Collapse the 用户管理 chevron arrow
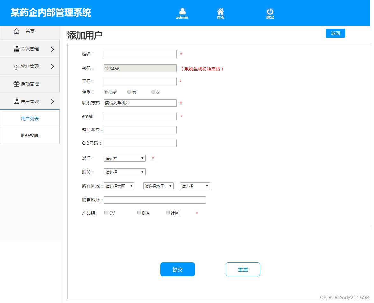 point(53,101)
